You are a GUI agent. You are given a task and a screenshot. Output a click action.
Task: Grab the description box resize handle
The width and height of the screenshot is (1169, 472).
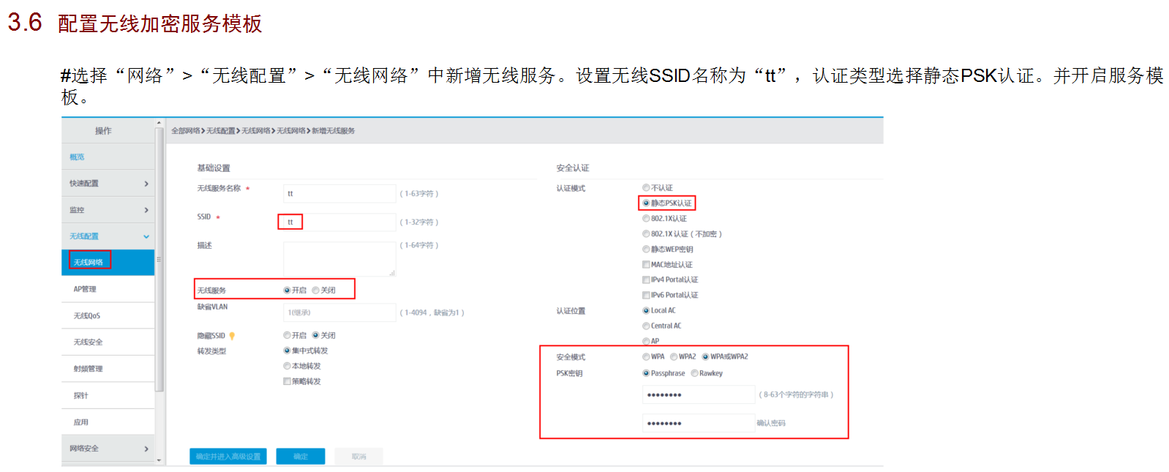pos(392,273)
